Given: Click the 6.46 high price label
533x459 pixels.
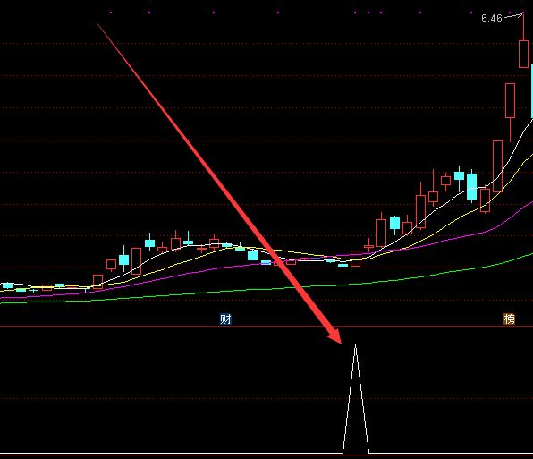Looking at the screenshot, I should (492, 19).
